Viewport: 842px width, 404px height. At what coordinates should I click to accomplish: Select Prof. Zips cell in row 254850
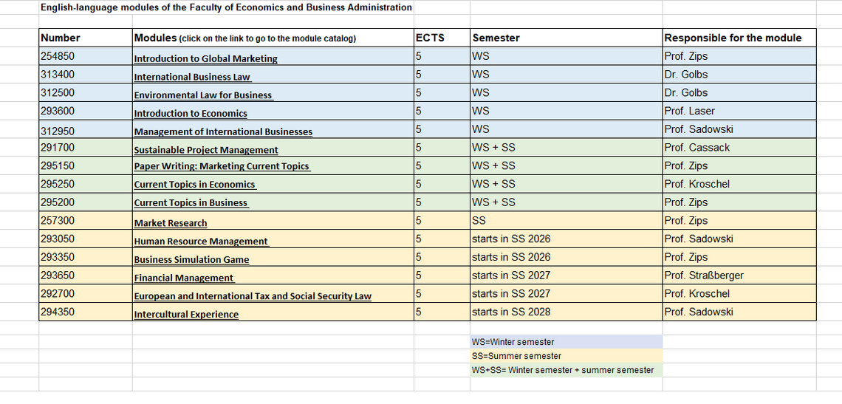(x=739, y=56)
